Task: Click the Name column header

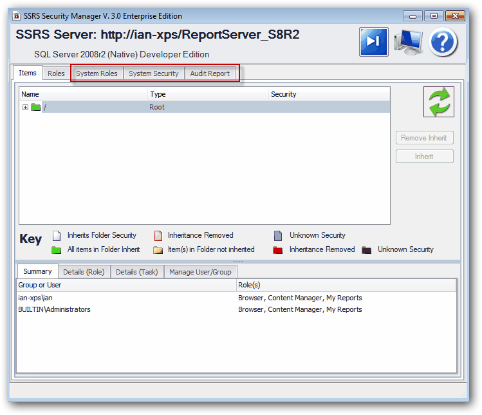Action: [x=84, y=94]
